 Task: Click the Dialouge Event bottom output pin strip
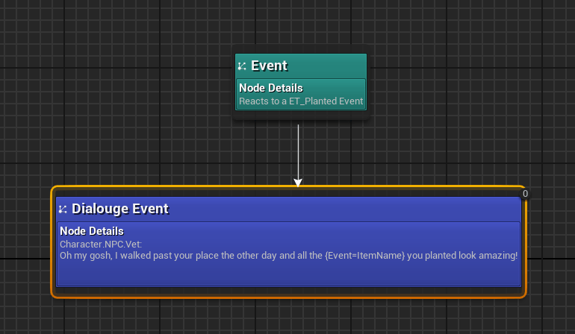point(288,291)
